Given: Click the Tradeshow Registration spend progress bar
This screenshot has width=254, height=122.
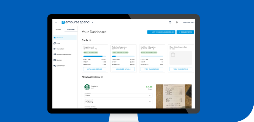Looking at the screenshot, I should coord(123,57).
